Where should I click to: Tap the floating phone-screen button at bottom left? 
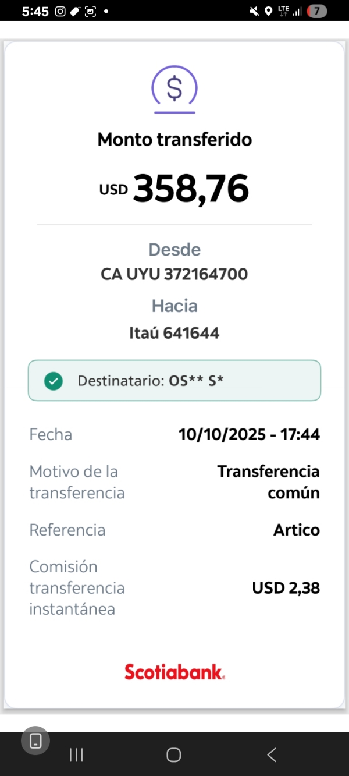35,740
